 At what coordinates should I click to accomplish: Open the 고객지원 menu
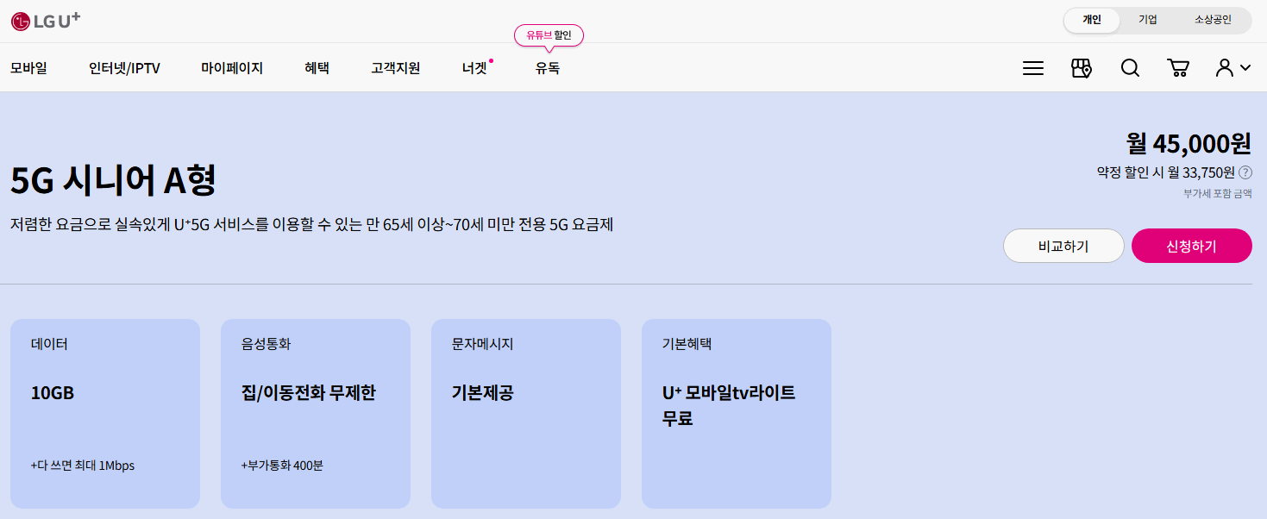click(x=394, y=66)
